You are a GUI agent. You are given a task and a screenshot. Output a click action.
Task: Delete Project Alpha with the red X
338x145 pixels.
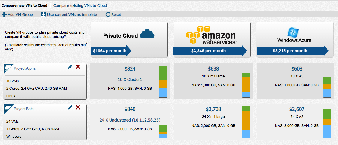click(78, 67)
